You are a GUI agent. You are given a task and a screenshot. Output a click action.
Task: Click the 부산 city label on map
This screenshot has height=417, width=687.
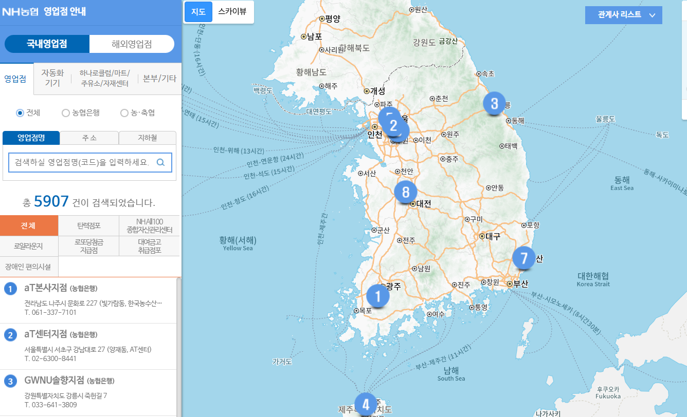520,283
